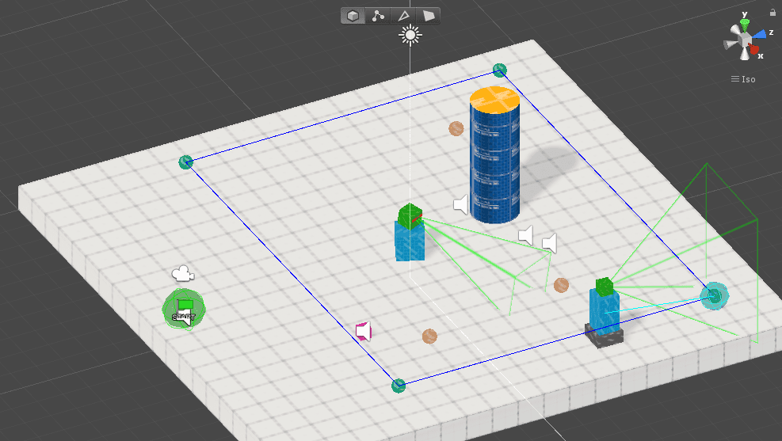Switch to Face selection mode

(429, 16)
